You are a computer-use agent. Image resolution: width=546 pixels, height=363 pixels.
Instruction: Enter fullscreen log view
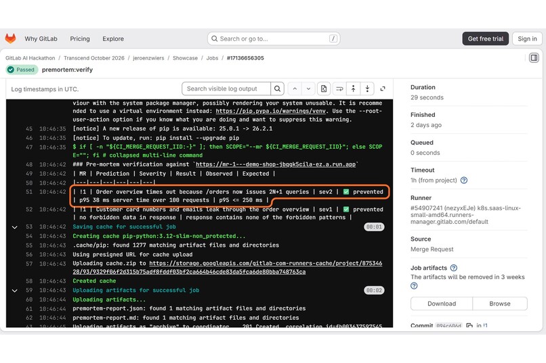[383, 89]
